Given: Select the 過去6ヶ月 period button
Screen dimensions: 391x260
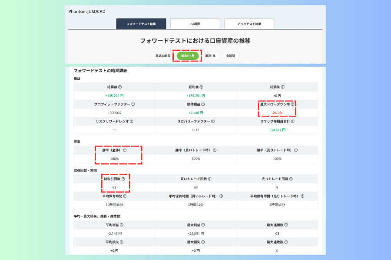Looking at the screenshot, I should tap(188, 56).
